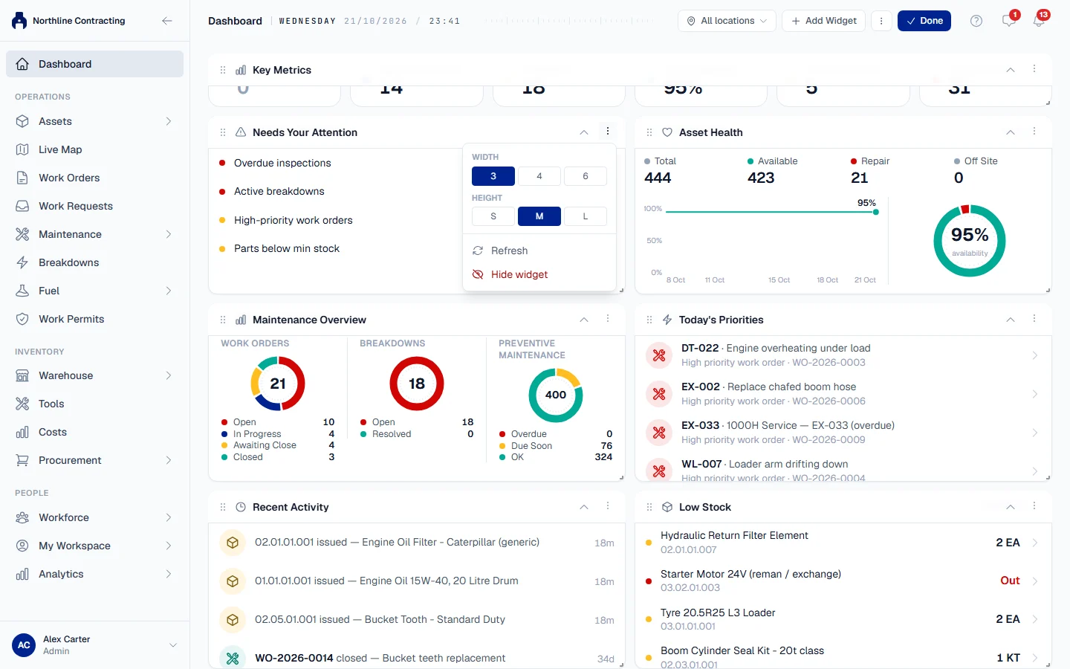Open the dashboard more options menu beside Add Widget
The width and height of the screenshot is (1070, 669).
coord(881,21)
